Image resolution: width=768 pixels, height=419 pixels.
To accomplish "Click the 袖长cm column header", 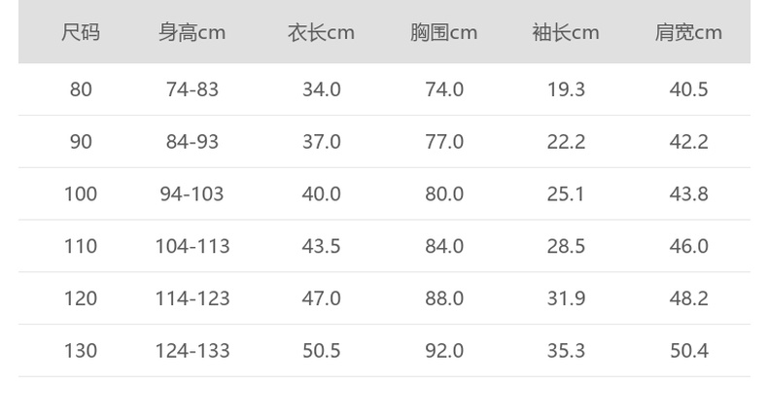I will tap(566, 33).
